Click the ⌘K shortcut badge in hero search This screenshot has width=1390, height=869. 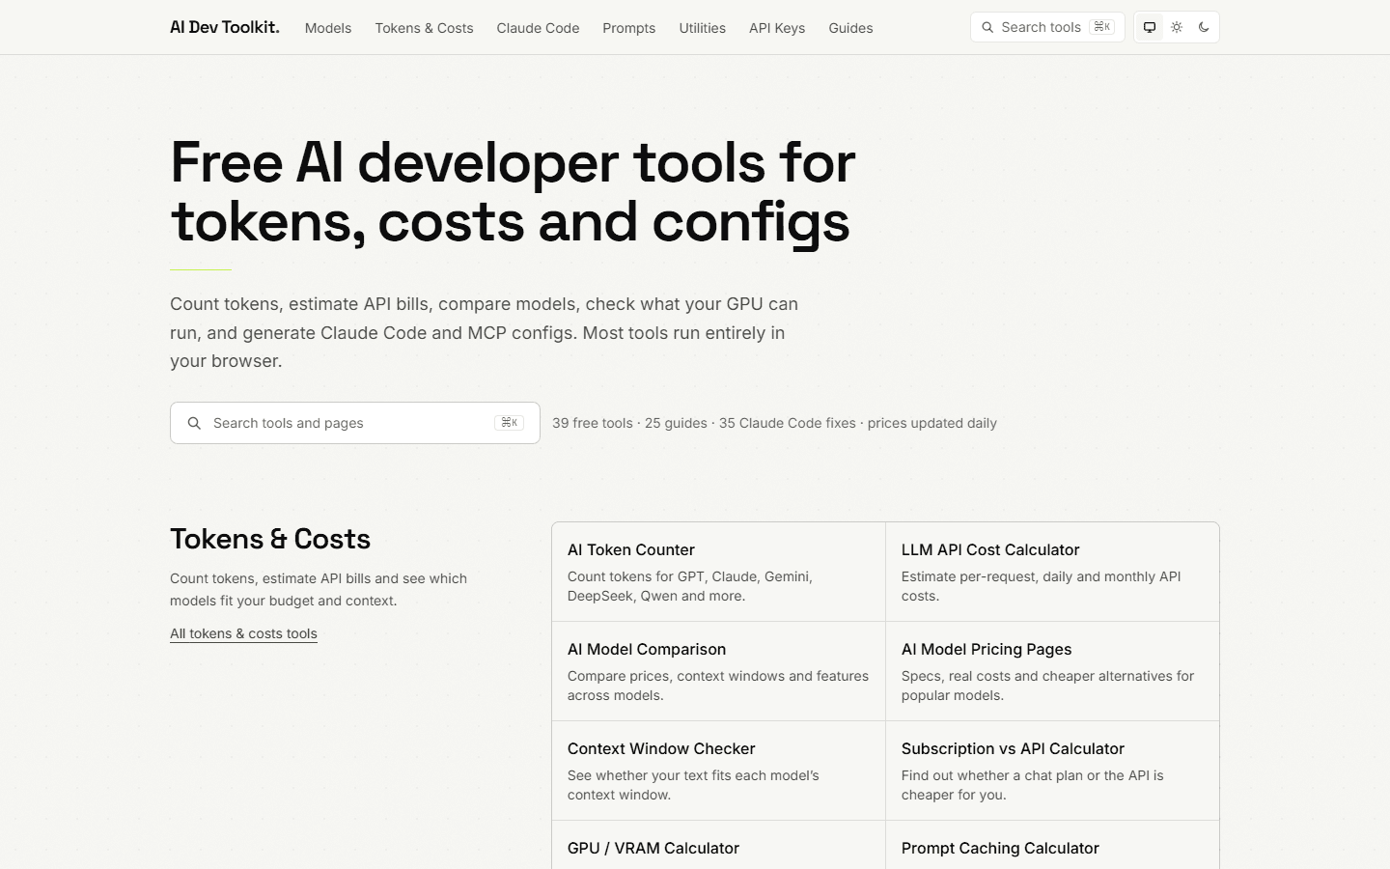(x=509, y=423)
